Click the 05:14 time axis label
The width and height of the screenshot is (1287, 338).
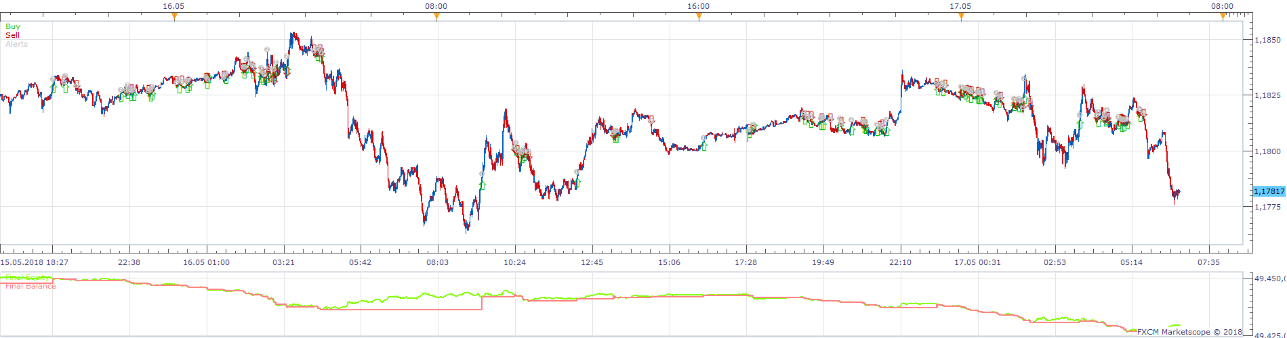(1131, 262)
